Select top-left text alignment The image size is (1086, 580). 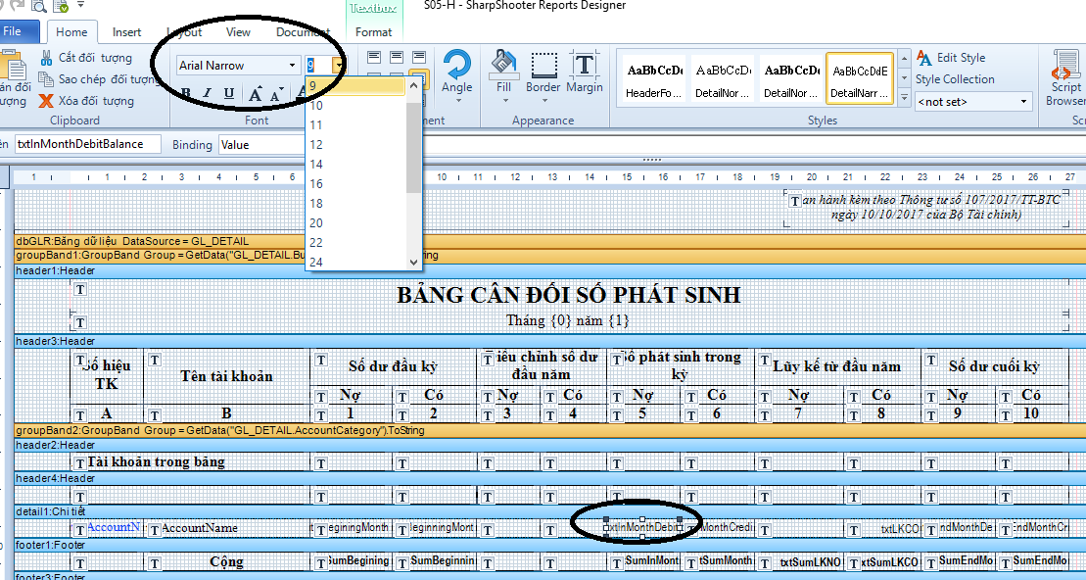(x=374, y=57)
